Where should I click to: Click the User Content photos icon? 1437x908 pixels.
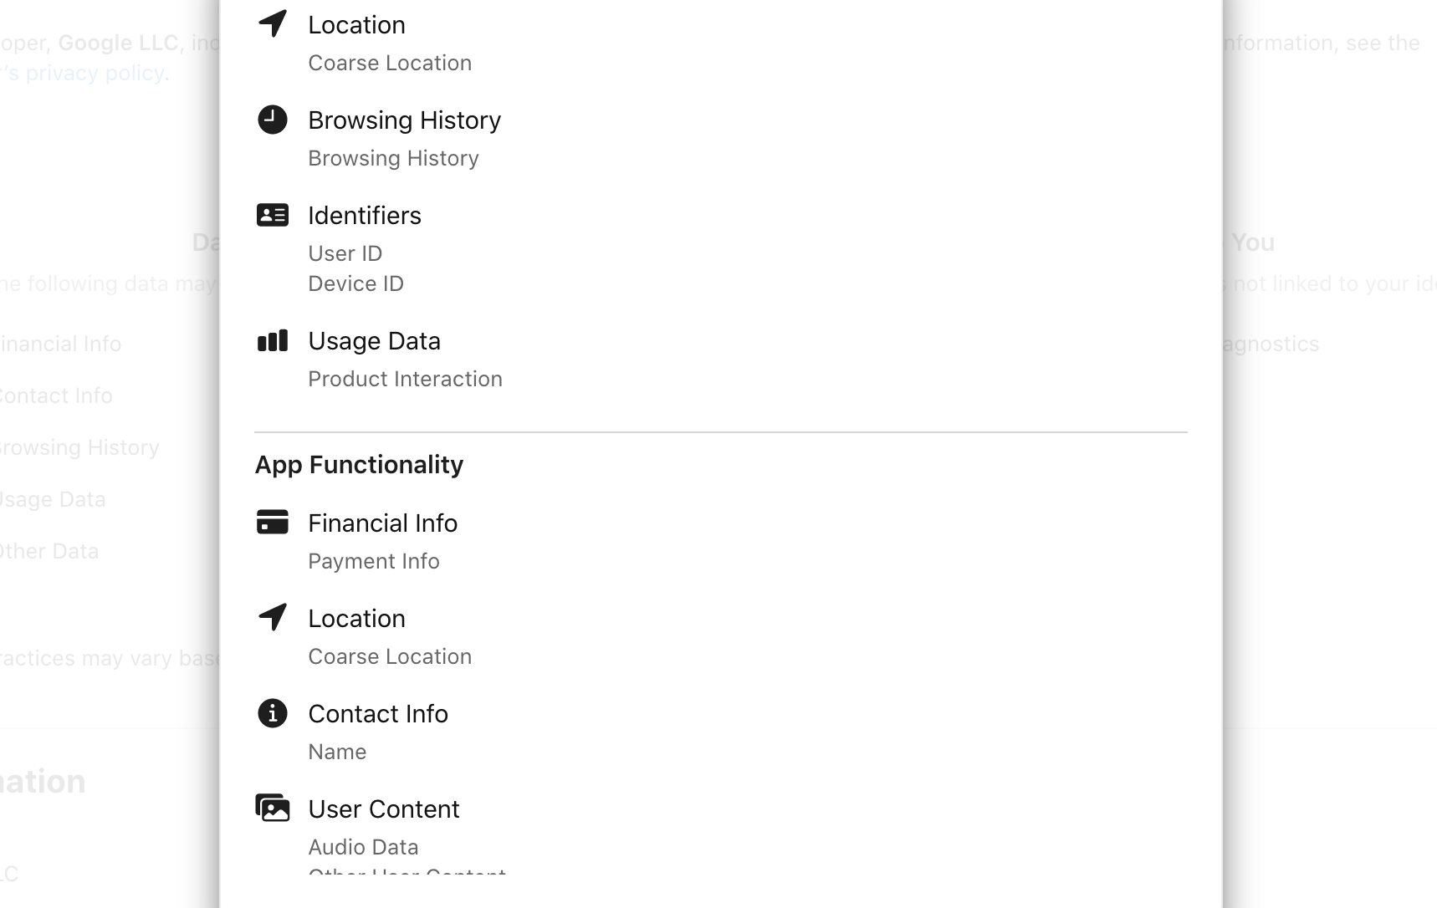273,808
